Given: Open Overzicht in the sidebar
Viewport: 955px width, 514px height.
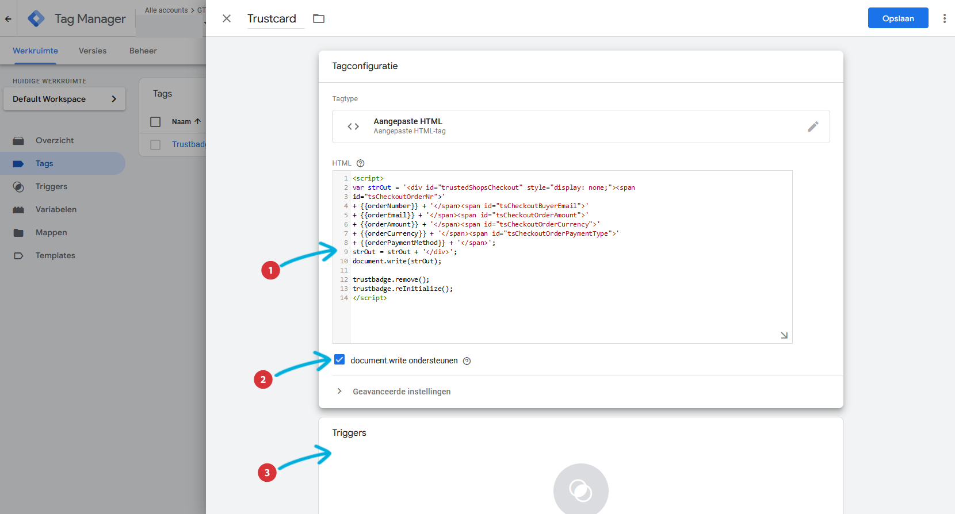Looking at the screenshot, I should coord(63,140).
